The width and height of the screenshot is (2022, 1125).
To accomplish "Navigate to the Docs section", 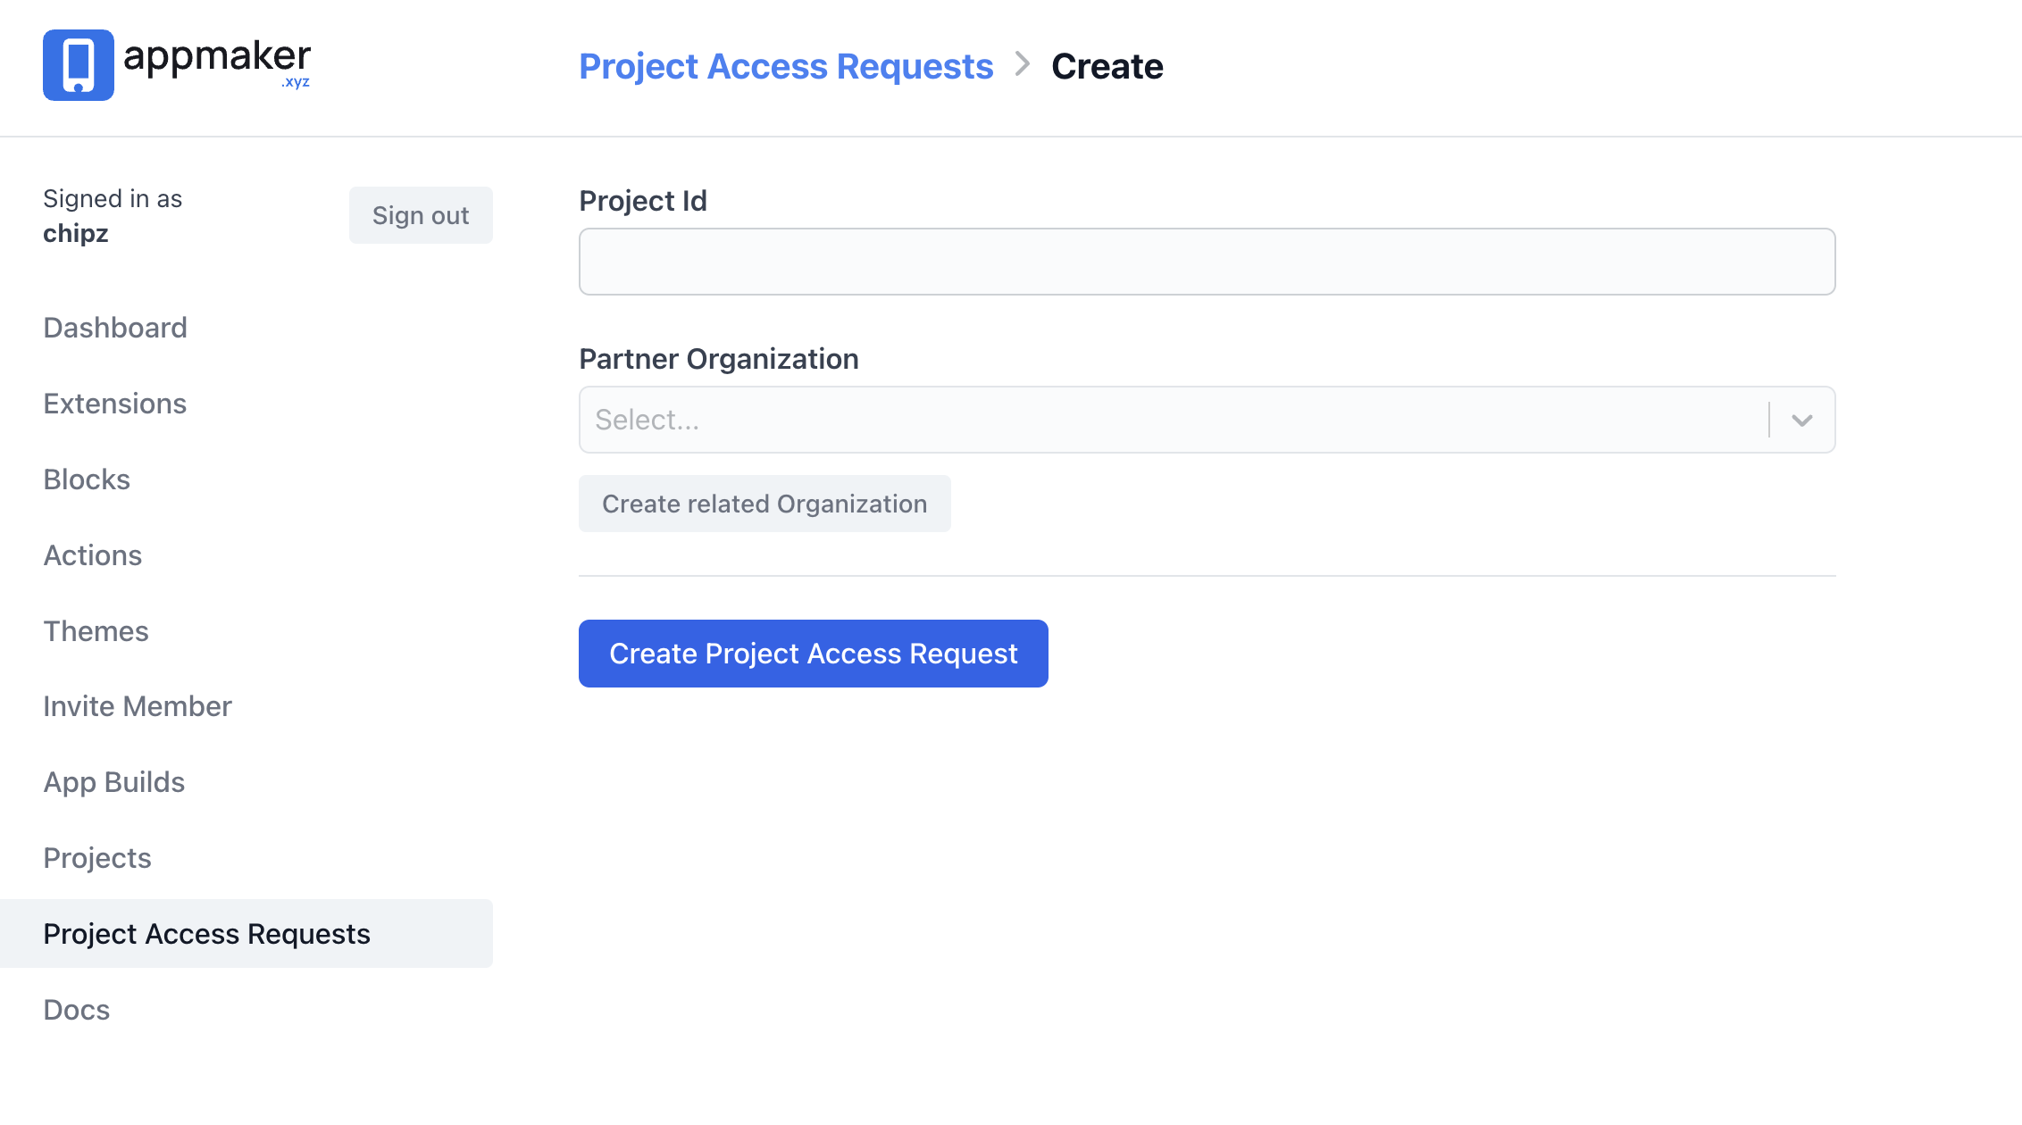I will [76, 1009].
